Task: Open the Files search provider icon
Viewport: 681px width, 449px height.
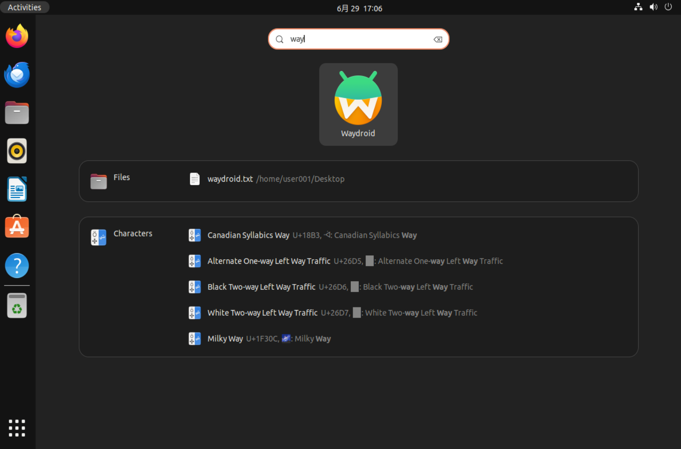Action: (98, 181)
